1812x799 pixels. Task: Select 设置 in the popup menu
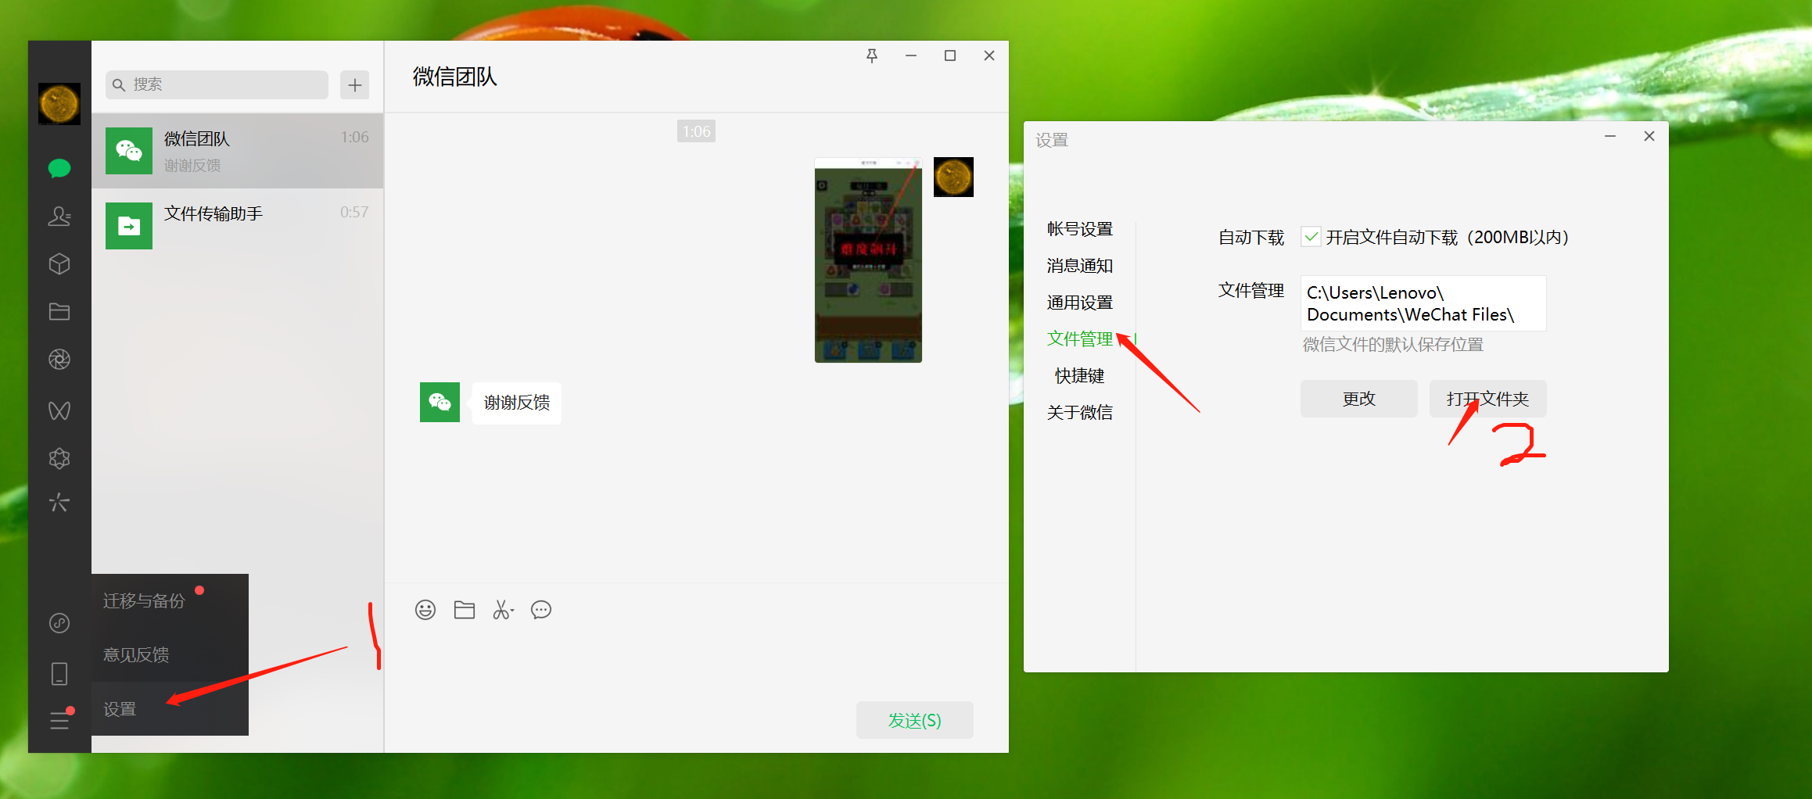coord(120,709)
